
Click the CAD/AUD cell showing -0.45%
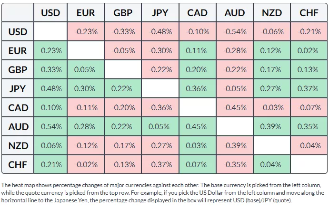[x=234, y=108]
